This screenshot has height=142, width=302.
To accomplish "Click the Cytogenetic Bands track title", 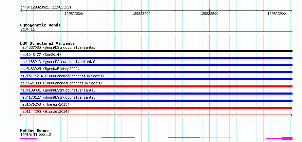I will pyautogui.click(x=40, y=25).
